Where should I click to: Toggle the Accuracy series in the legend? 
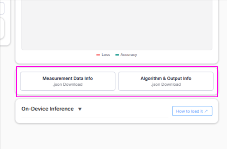[126, 55]
